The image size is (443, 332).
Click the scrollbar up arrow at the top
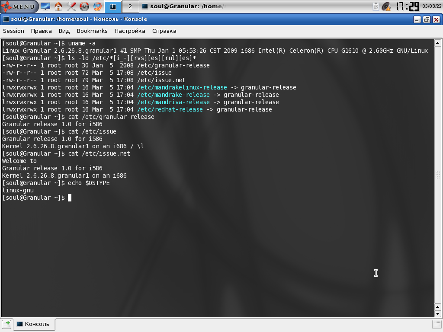pyautogui.click(x=437, y=43)
